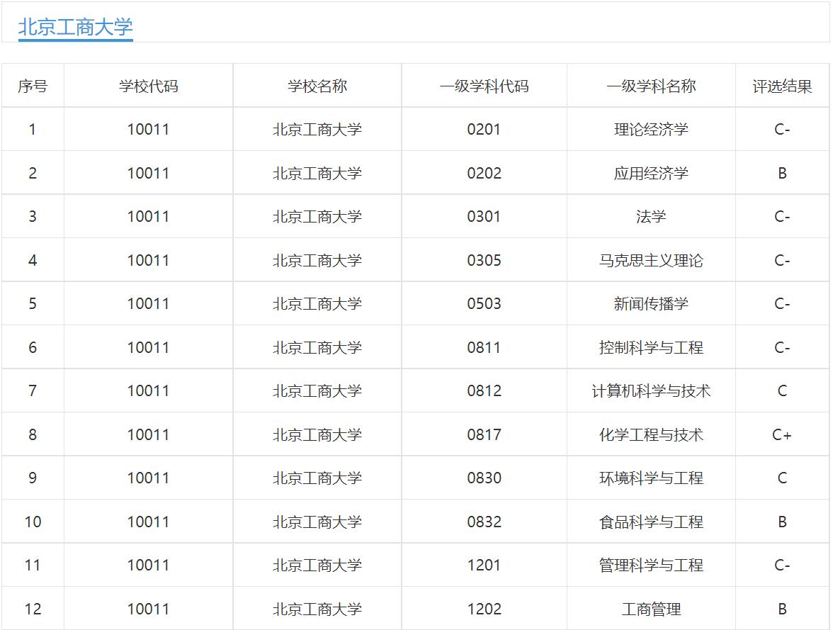The width and height of the screenshot is (833, 630).
Task: Click the 学校名称 column header
Action: point(317,85)
